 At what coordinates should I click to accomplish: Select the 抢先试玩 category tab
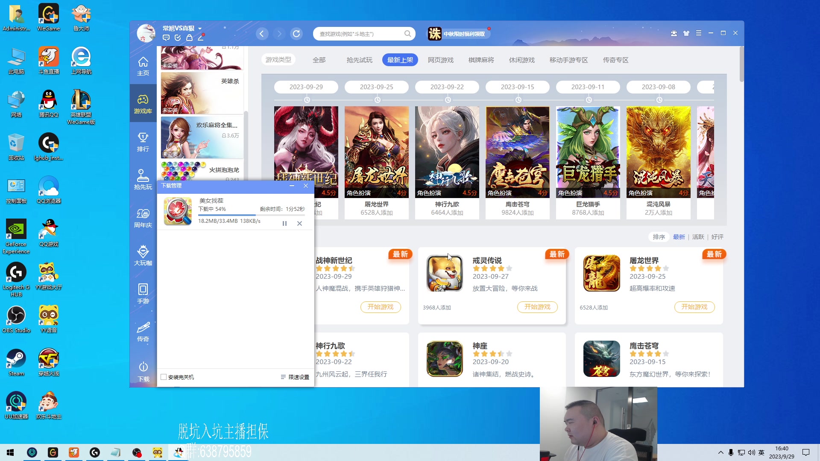coord(360,60)
